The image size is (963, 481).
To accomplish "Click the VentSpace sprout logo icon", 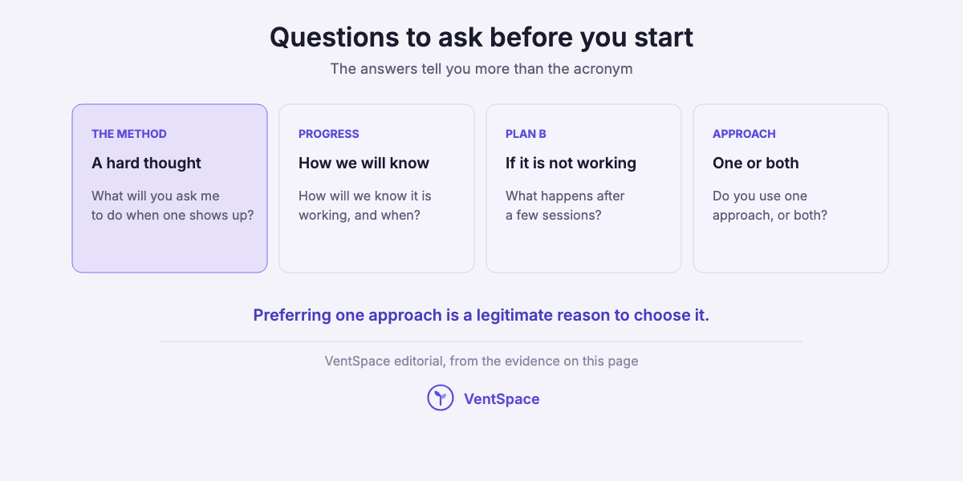I will pyautogui.click(x=441, y=398).
